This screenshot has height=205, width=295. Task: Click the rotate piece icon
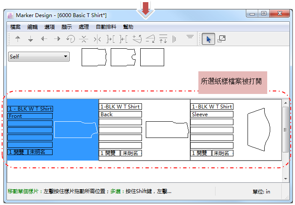[70, 39]
